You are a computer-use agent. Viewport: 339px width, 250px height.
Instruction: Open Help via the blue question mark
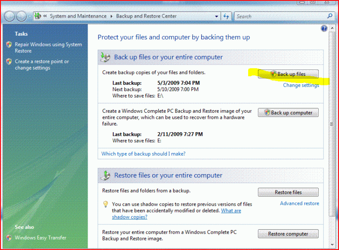[x=324, y=28]
